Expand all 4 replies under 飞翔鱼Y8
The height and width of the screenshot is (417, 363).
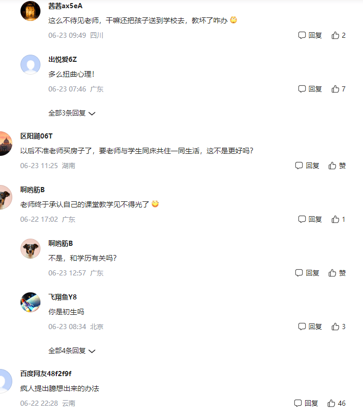point(72,351)
